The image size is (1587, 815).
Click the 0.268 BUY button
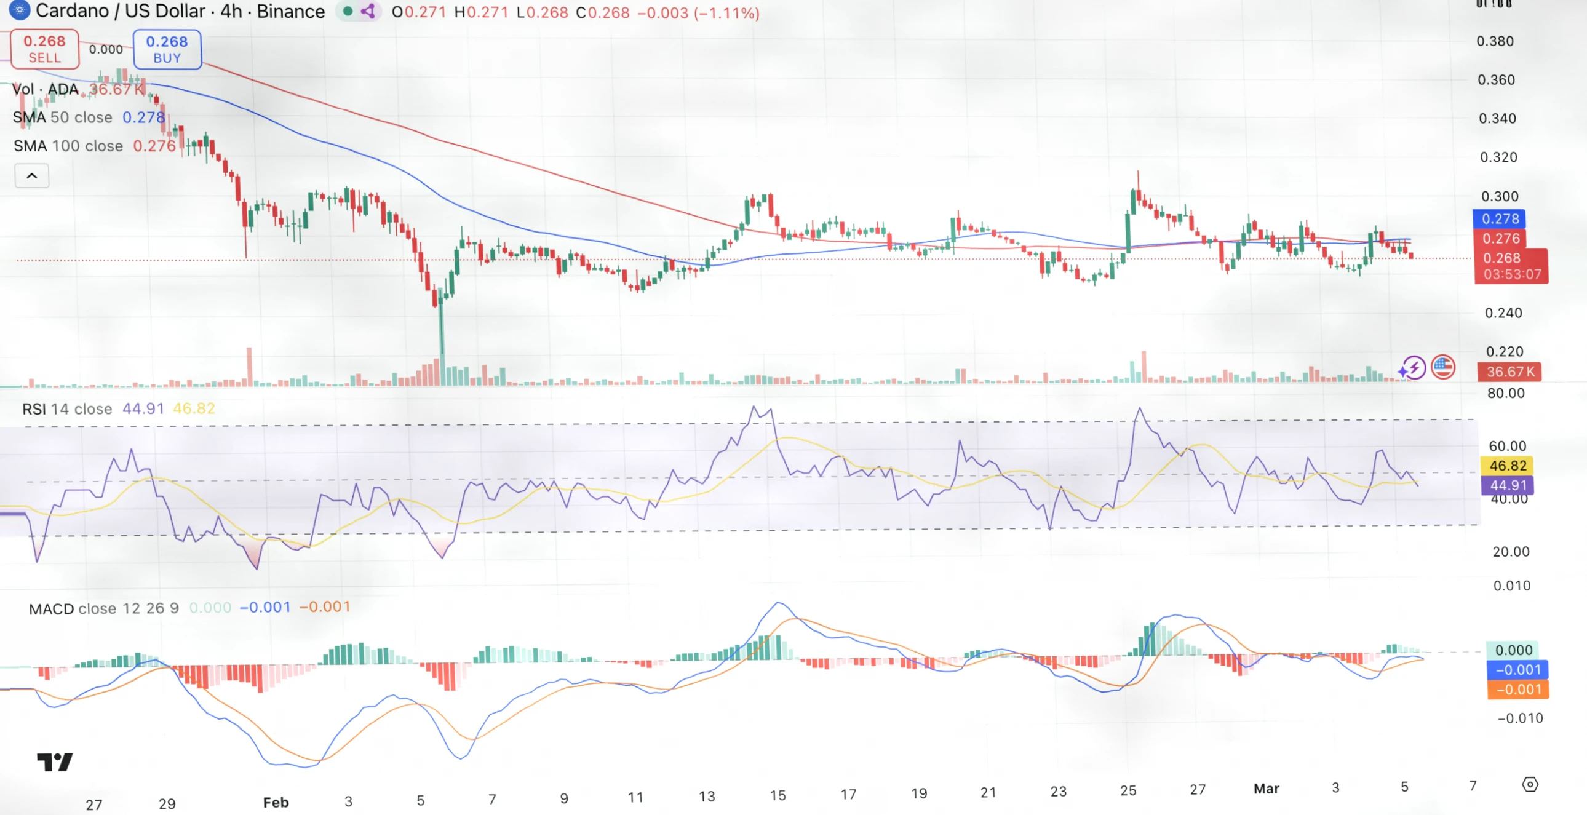[167, 49]
